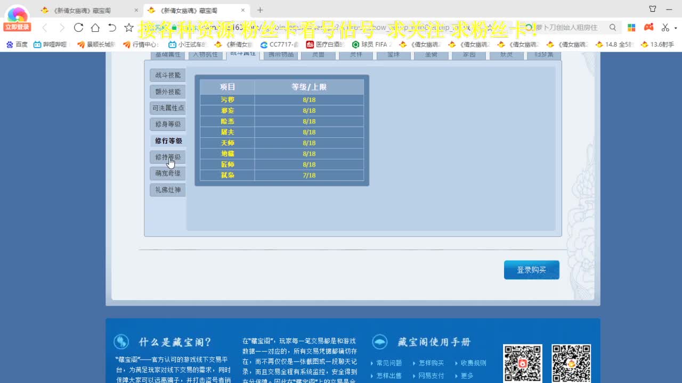Click the undo-close-tab arrow icon
This screenshot has width=682, height=383.
coord(112,28)
